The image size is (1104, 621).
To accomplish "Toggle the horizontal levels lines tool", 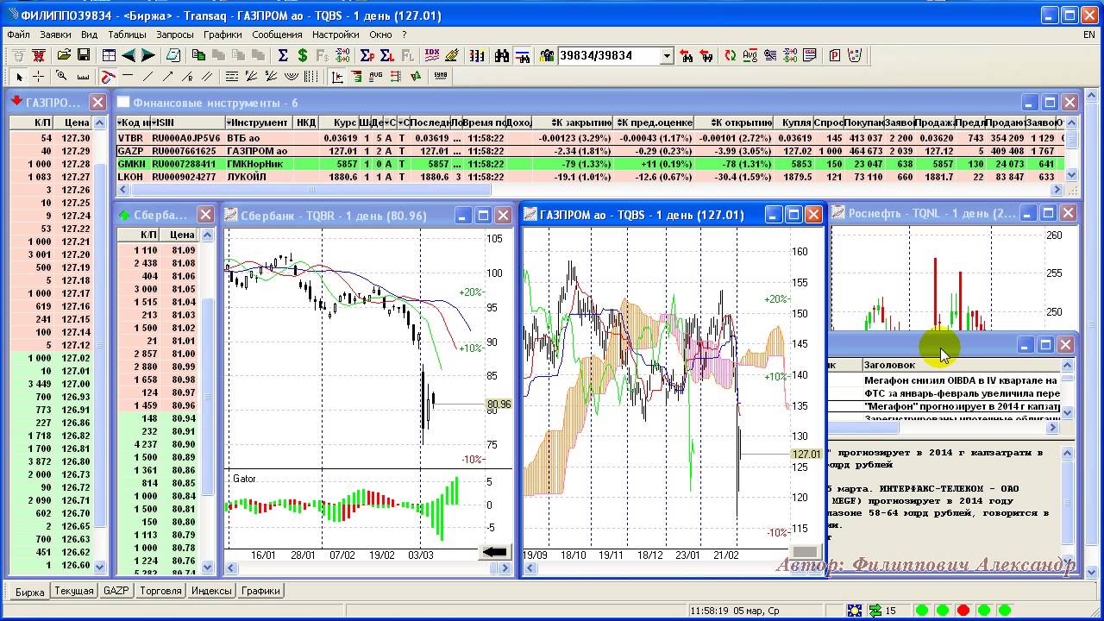I will pos(232,76).
